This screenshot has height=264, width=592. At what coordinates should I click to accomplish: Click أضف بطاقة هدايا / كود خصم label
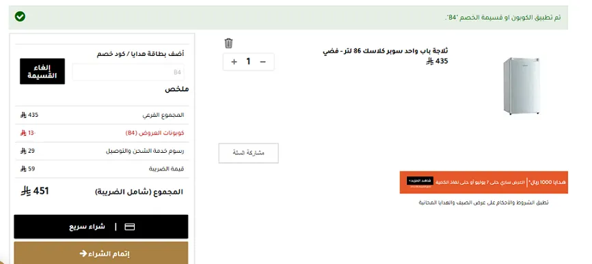[x=140, y=54]
